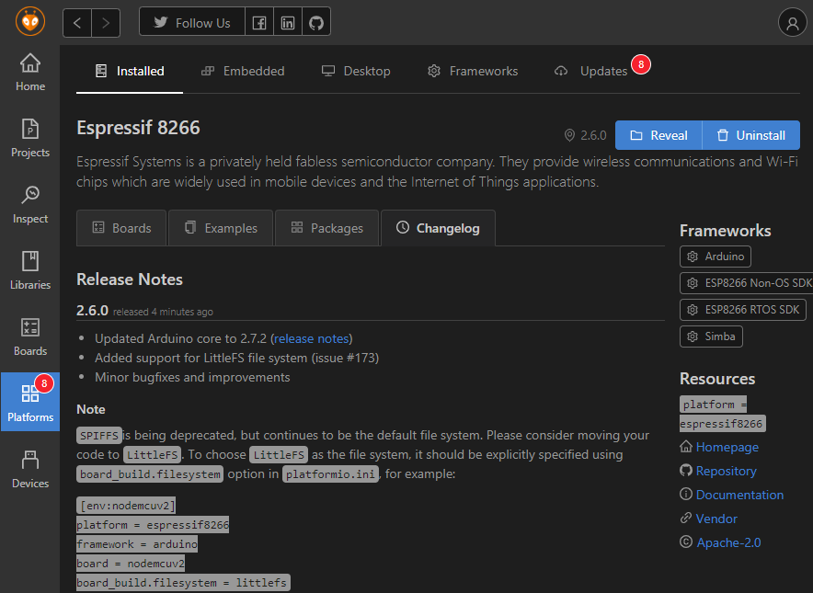
Task: Open the Repository resource link
Action: coord(726,471)
